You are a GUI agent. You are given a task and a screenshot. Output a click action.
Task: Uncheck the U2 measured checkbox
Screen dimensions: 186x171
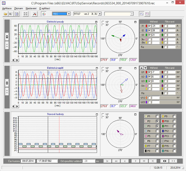149,77
